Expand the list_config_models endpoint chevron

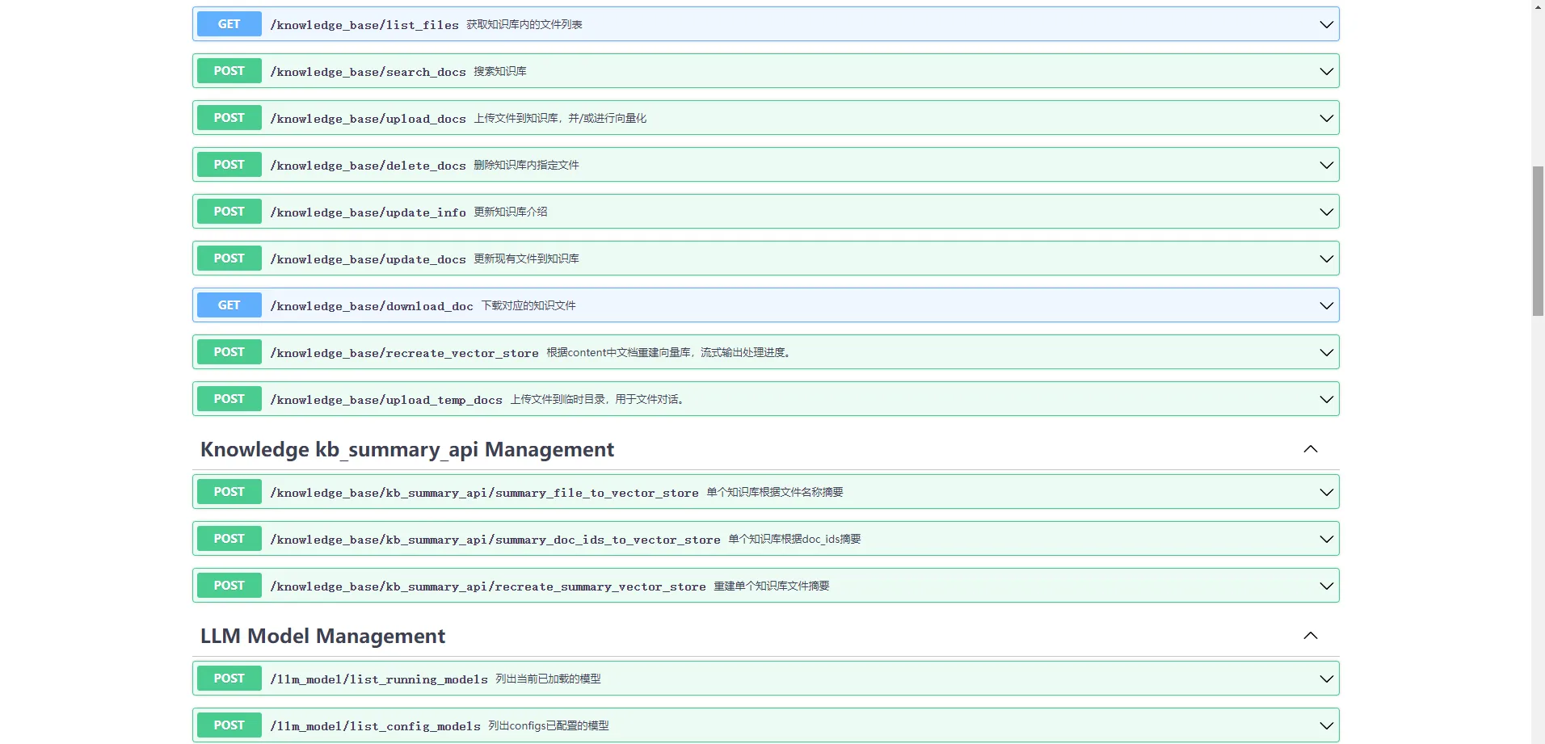[1326, 725]
